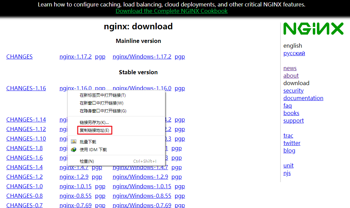Open the documentation sidebar link
The image size is (350, 208).
[303, 98]
